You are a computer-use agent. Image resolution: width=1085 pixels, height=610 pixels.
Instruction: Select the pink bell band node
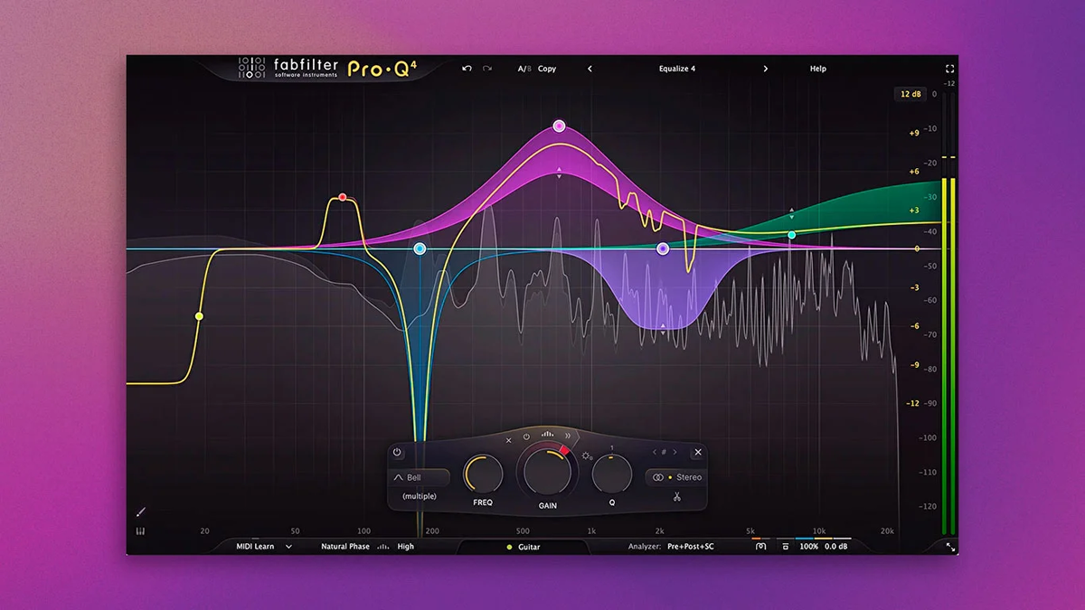click(x=559, y=126)
